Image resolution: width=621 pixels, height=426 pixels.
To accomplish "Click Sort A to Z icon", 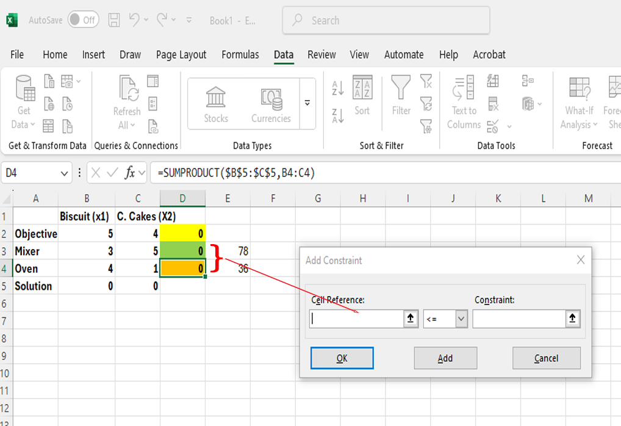I will click(x=337, y=88).
